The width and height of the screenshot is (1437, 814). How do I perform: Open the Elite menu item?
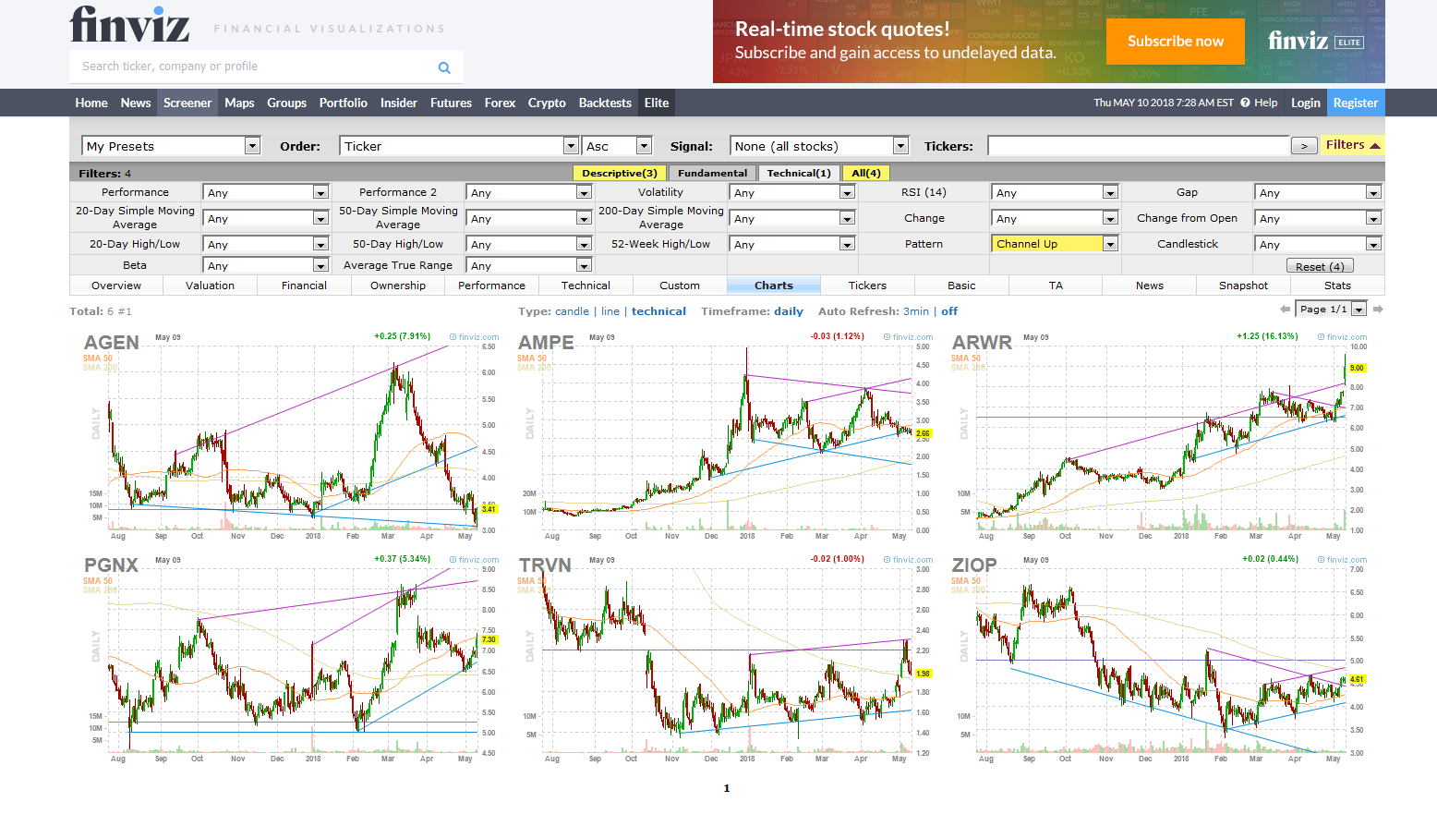tap(657, 103)
